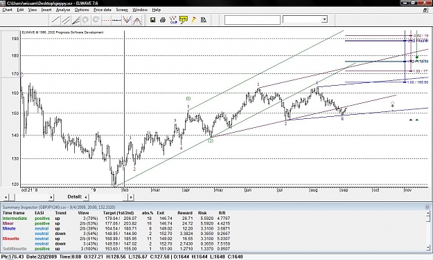Open the View menu

[33, 10]
